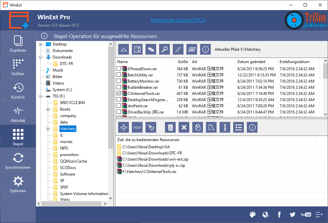The height and width of the screenshot is (223, 328).
Task: Click the up-folder triangle toolbar icon
Action: [x=124, y=49]
